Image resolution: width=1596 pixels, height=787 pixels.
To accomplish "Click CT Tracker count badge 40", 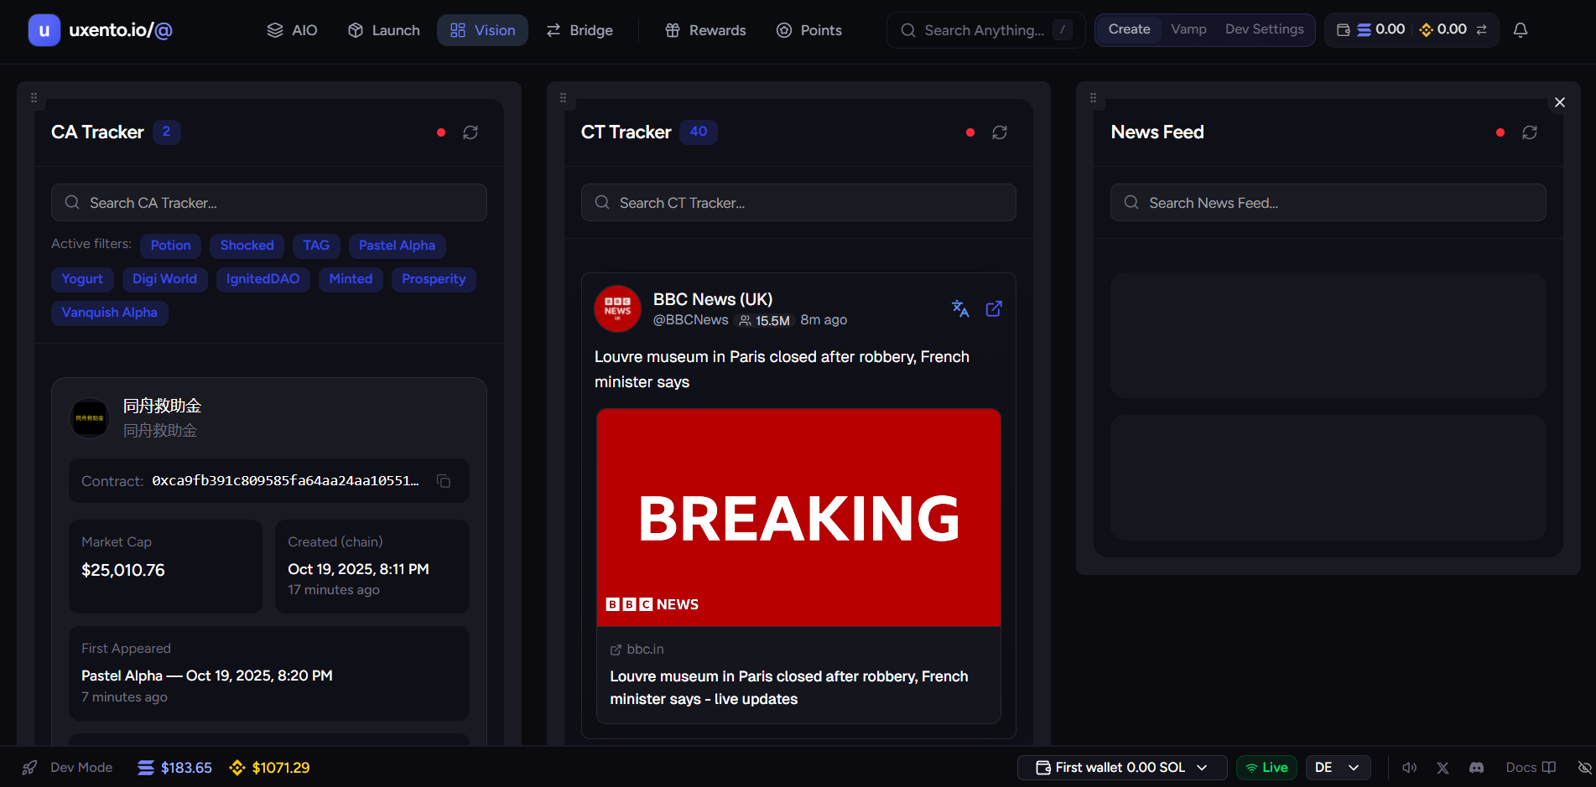I will click(698, 132).
